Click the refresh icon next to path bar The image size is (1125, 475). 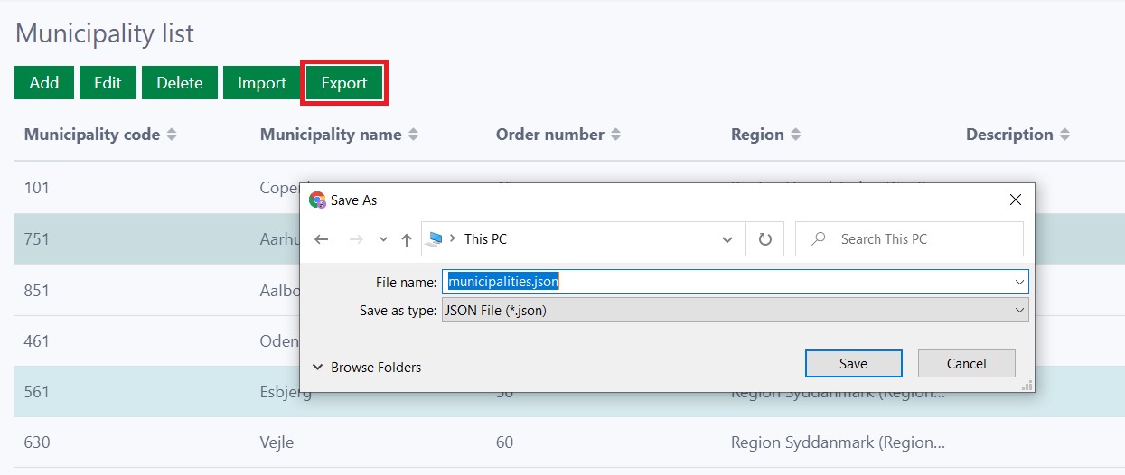[x=765, y=239]
